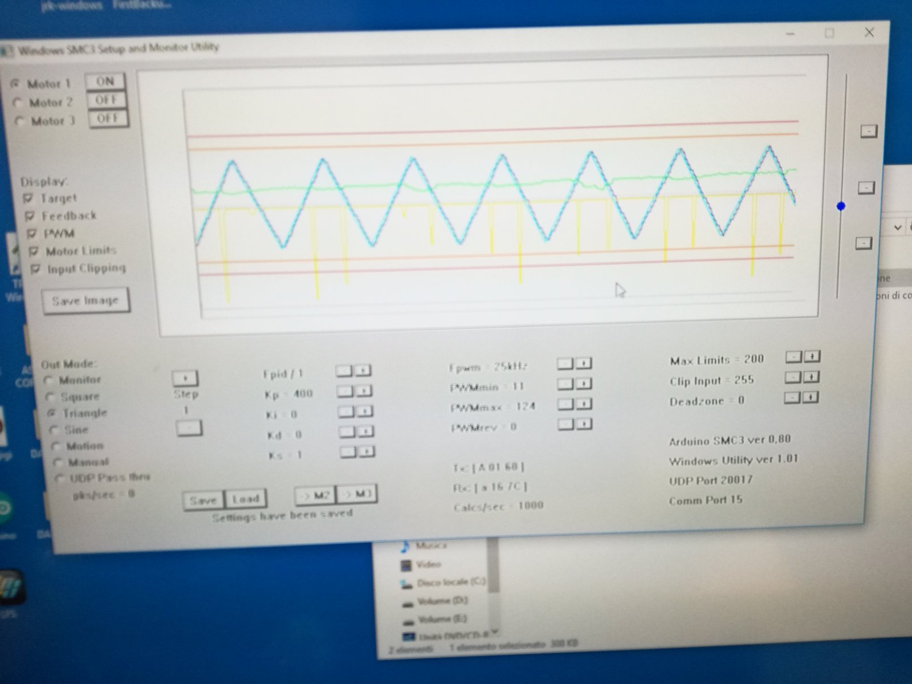Decrease Ks with its minus button
912x684 pixels.
tap(348, 452)
